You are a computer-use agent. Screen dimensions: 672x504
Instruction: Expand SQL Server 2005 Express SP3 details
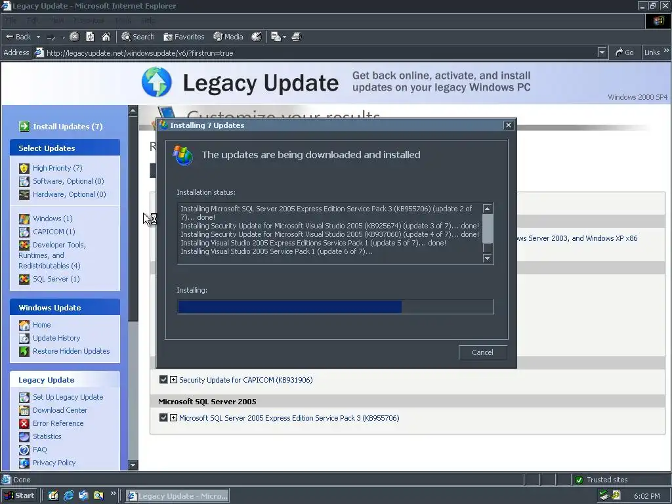tap(173, 417)
